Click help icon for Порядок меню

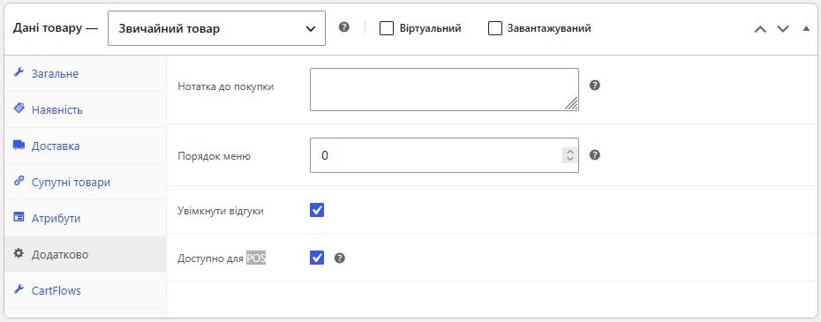(594, 155)
